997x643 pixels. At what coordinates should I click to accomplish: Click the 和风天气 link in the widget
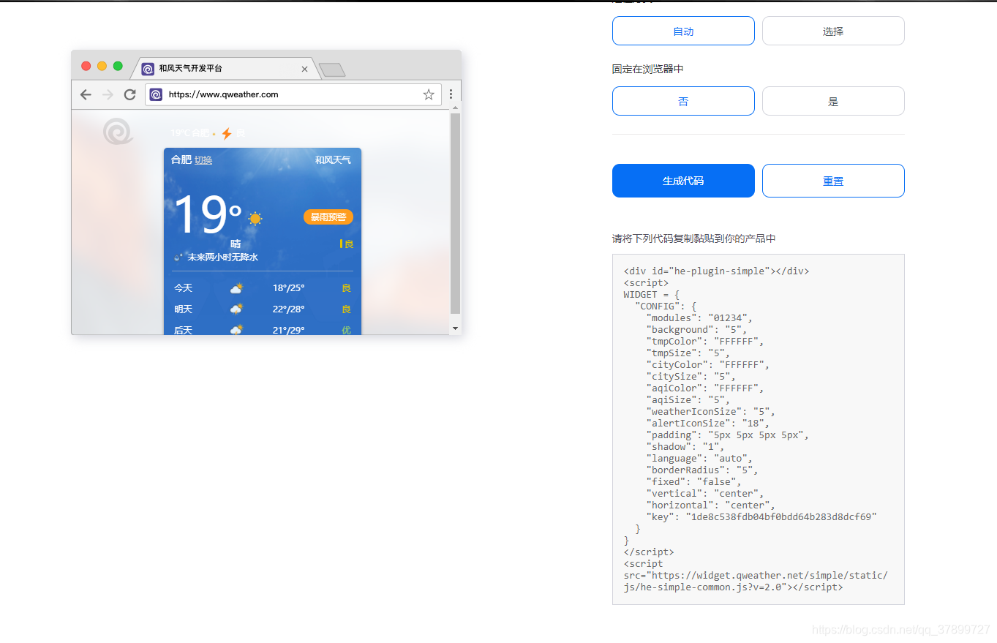tap(333, 159)
